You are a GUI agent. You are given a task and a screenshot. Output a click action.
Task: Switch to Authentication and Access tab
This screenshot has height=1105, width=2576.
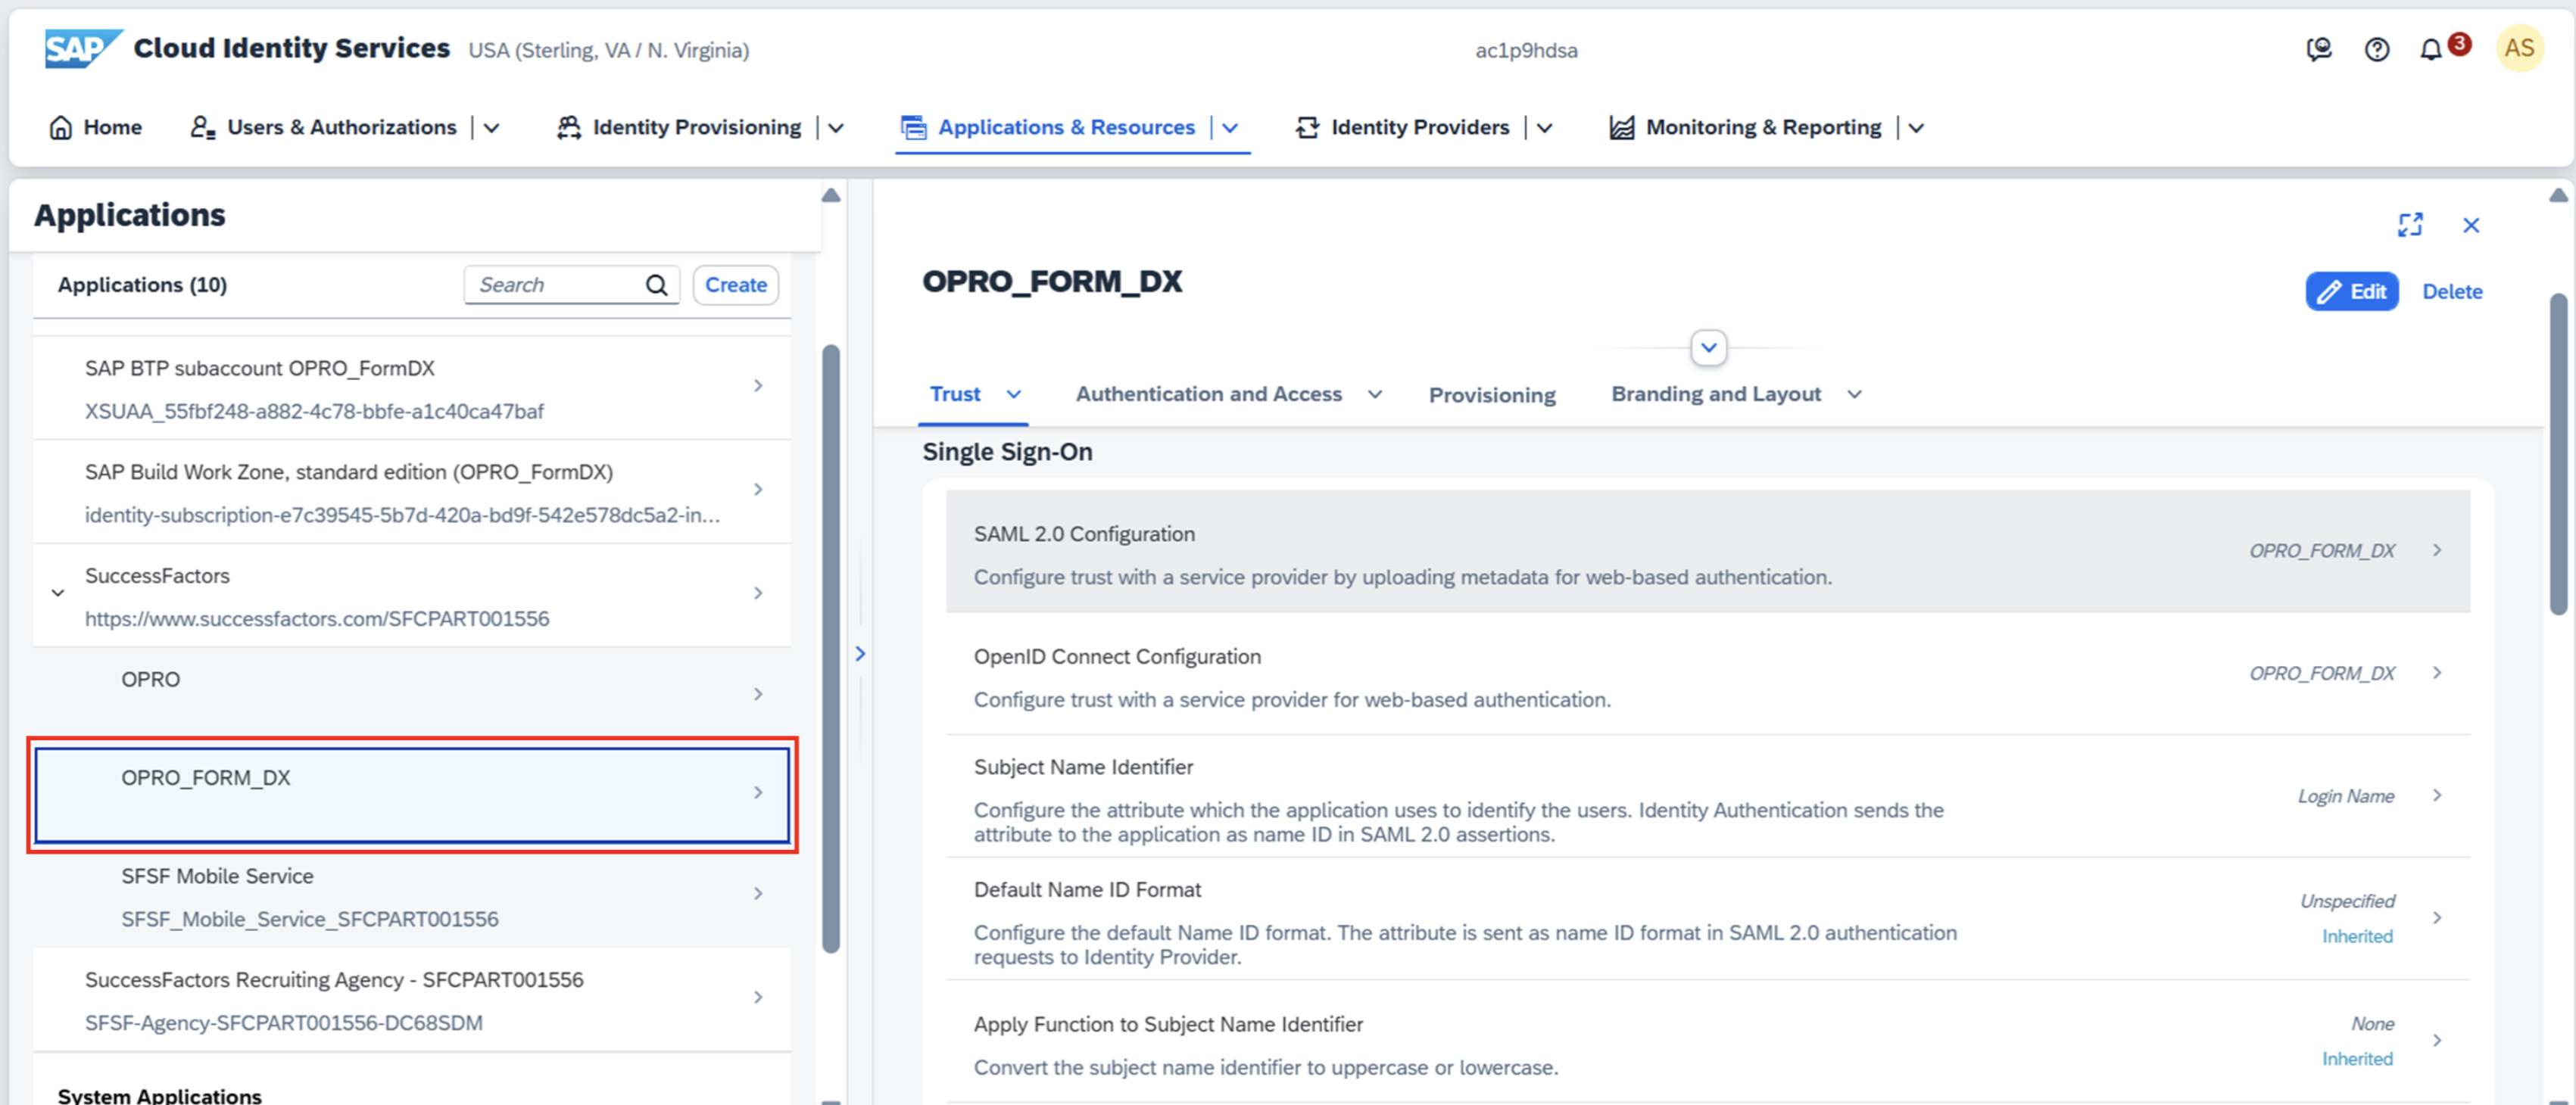[1208, 394]
